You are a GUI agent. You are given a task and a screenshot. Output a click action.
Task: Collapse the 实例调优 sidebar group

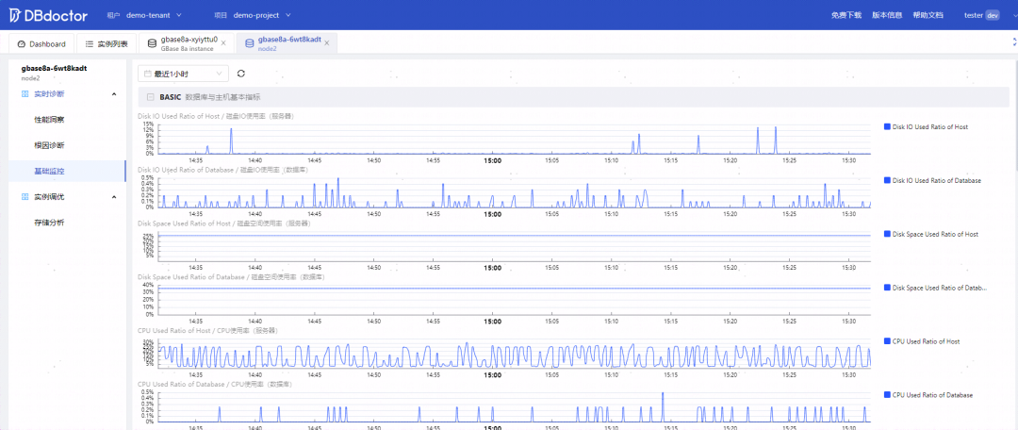(114, 197)
